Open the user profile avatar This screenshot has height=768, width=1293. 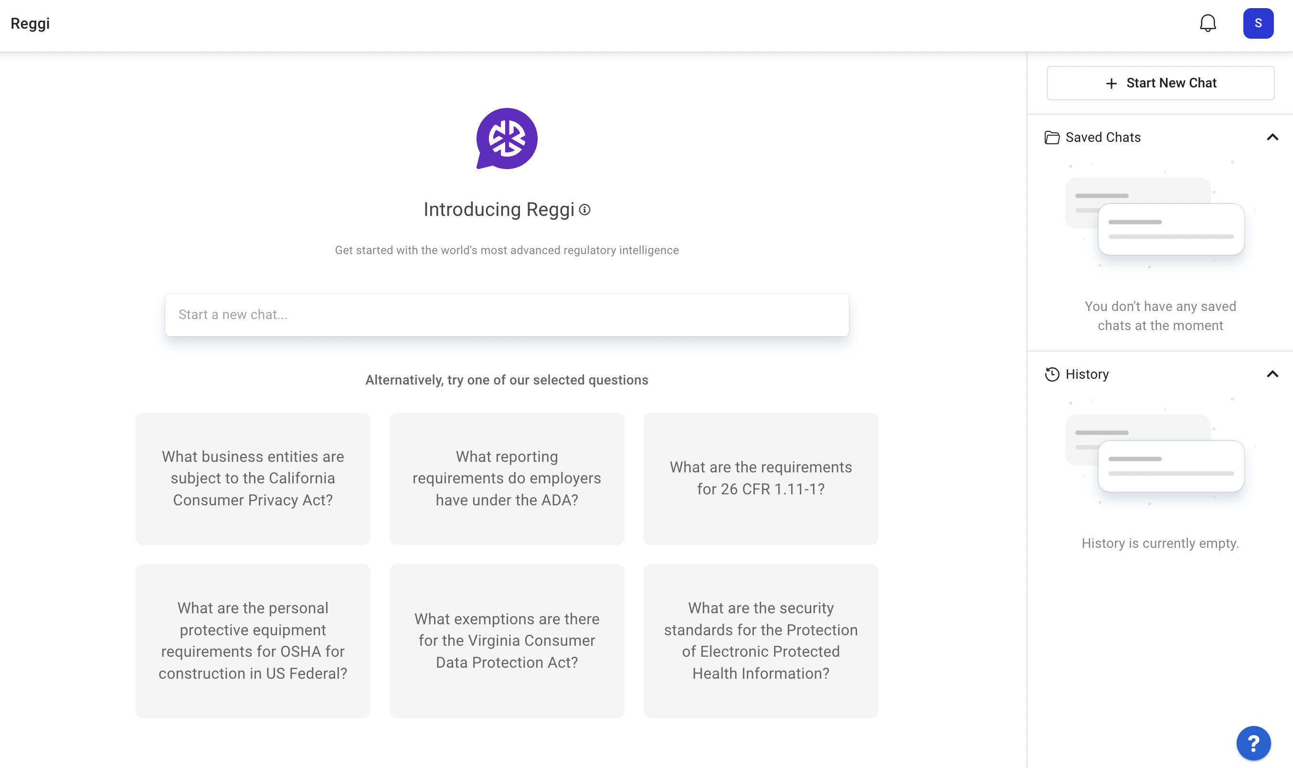[x=1258, y=23]
